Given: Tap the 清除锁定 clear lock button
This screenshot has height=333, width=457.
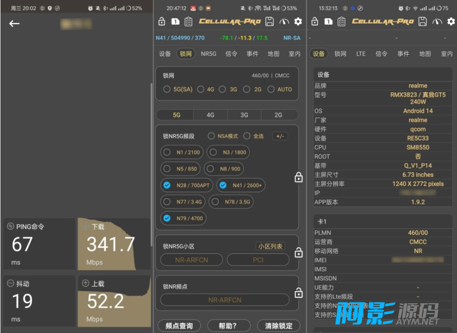Looking at the screenshot, I should 278,325.
